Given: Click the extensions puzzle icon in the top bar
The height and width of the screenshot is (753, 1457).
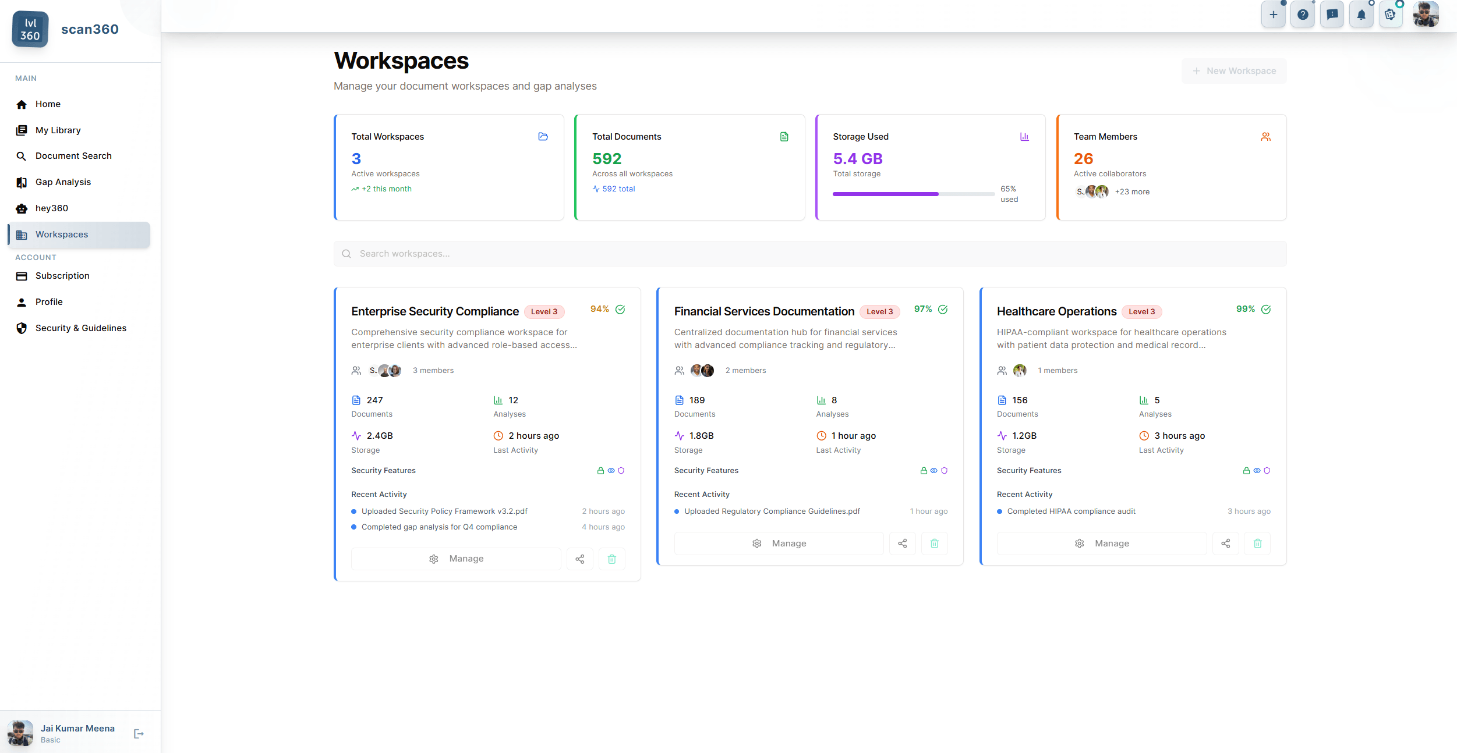Looking at the screenshot, I should click(x=1391, y=14).
